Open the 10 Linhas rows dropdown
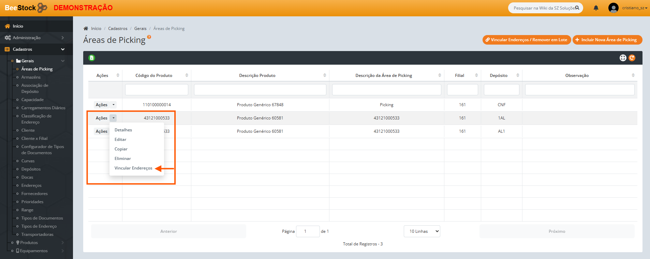 (422, 231)
